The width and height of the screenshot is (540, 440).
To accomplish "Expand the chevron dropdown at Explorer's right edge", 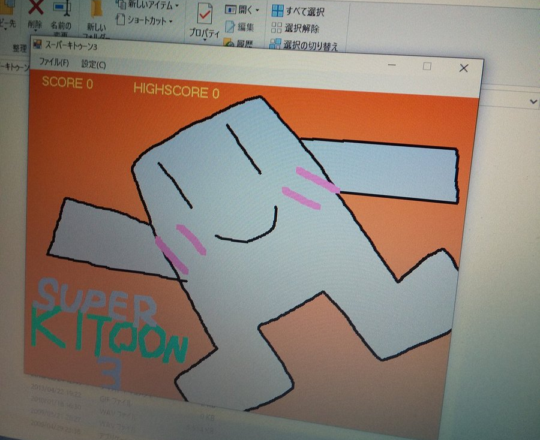I will tap(533, 102).
